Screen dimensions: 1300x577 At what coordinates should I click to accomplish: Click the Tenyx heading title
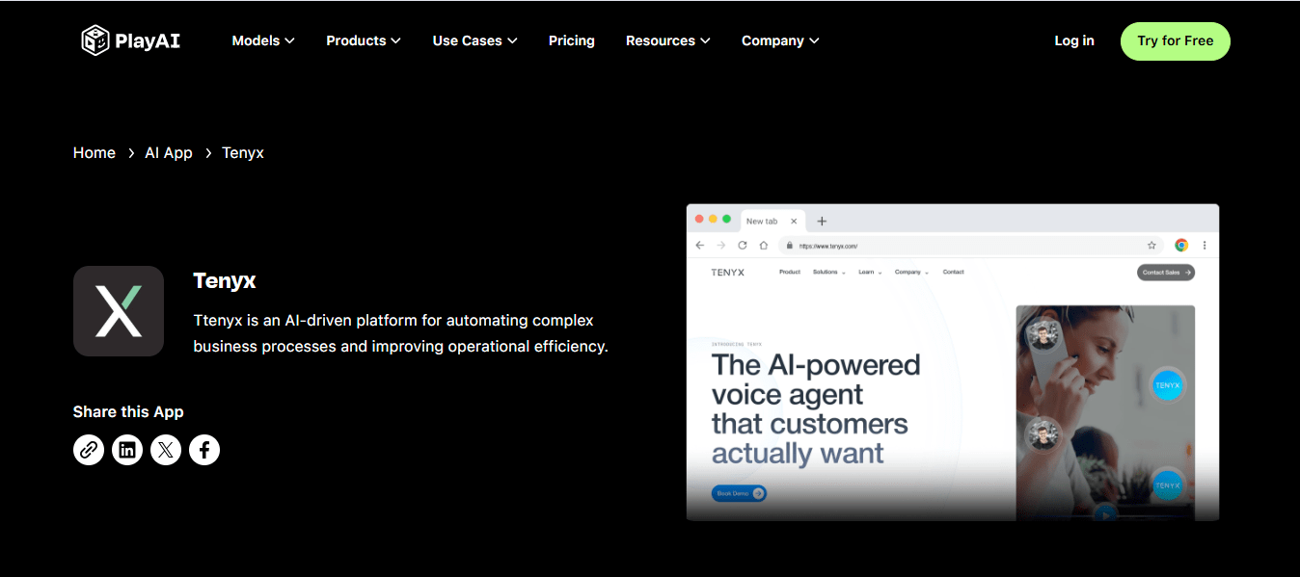[x=225, y=281]
